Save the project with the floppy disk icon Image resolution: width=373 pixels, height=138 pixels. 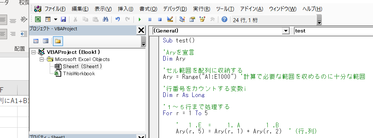click(x=63, y=20)
